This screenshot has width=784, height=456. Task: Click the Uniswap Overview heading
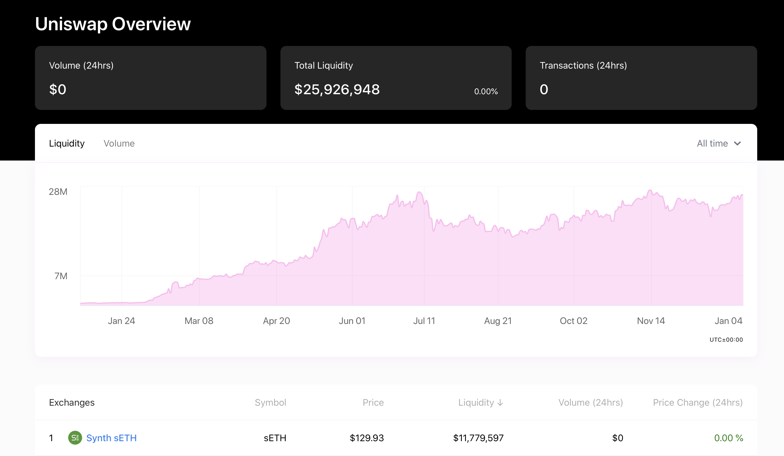pyautogui.click(x=113, y=24)
